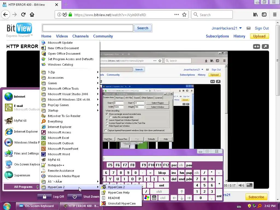This screenshot has height=210, width=280.
Task: Click the Firefox Search box
Action: tap(212, 15)
